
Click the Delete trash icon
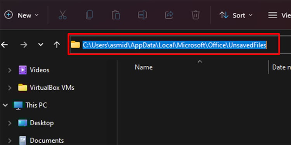pyautogui.click(x=196, y=15)
